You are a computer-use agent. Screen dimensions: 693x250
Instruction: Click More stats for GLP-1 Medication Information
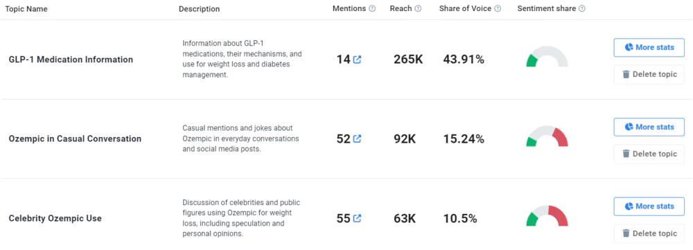point(649,47)
